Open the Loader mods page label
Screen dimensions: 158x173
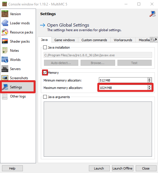tap(20, 23)
